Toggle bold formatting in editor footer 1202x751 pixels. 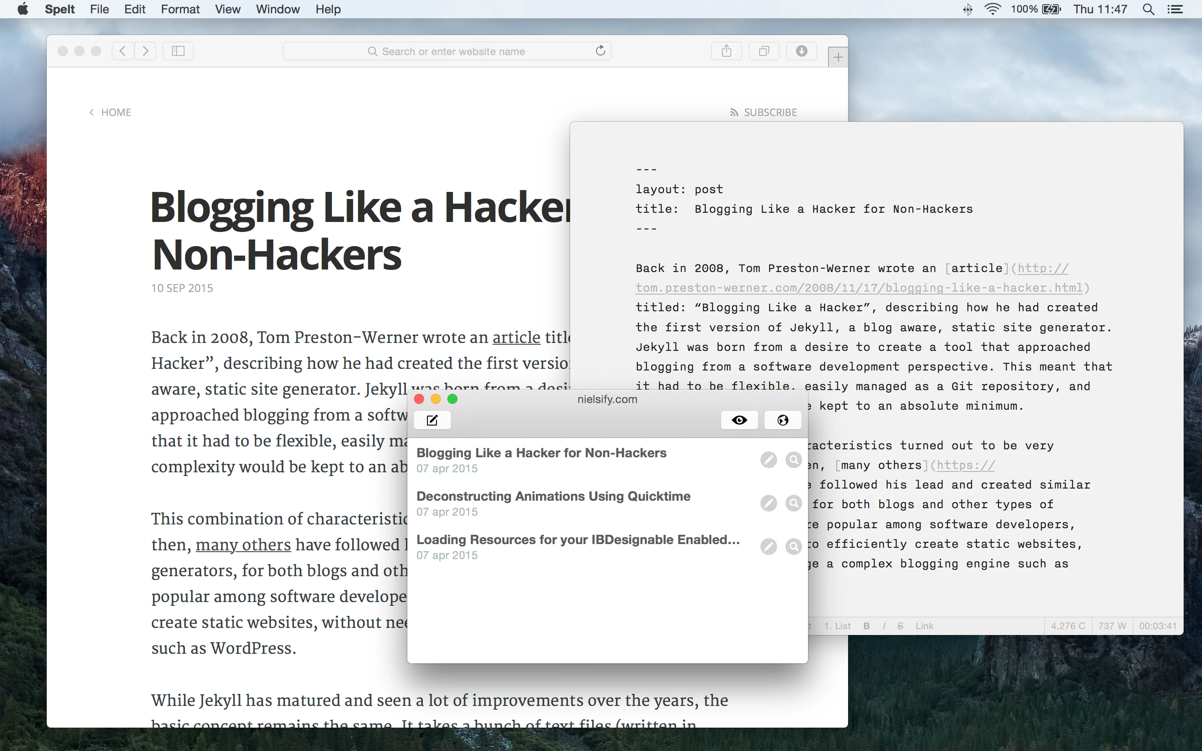[x=866, y=626]
